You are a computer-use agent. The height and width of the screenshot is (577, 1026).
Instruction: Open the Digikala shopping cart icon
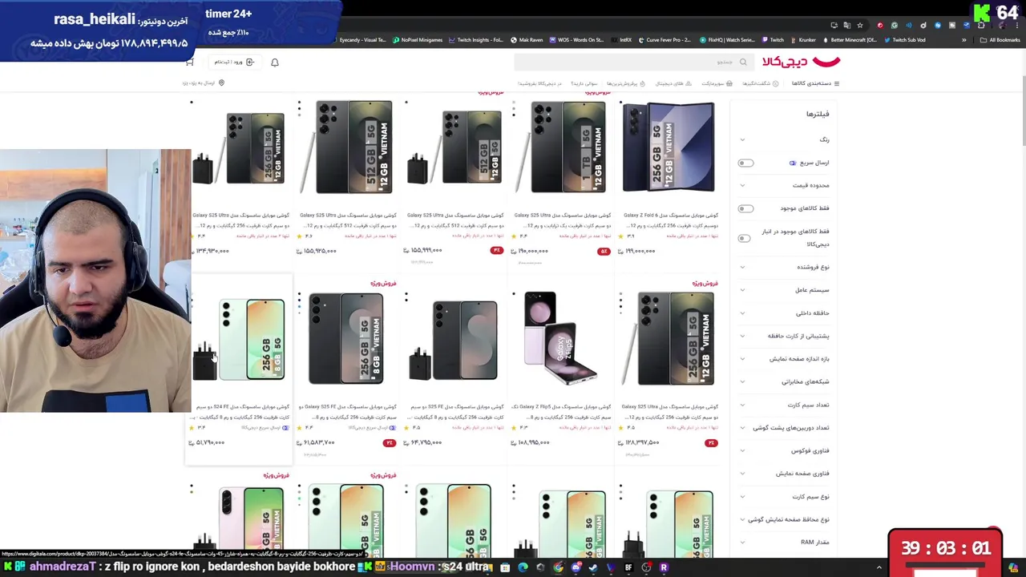pos(190,62)
